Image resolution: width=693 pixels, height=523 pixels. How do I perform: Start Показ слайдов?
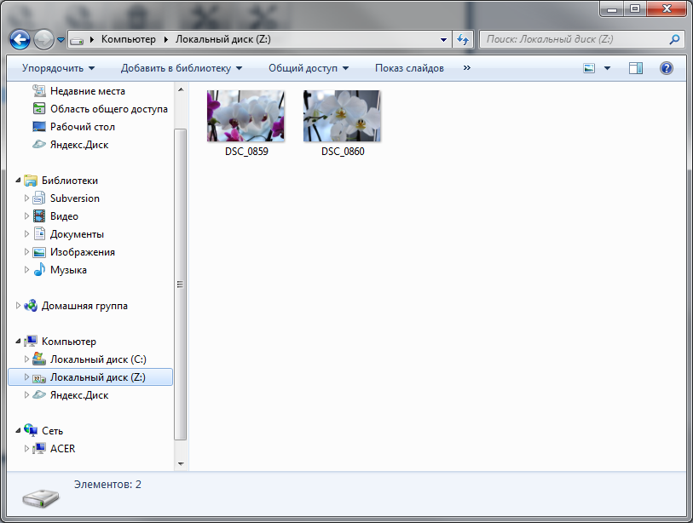[x=409, y=68]
